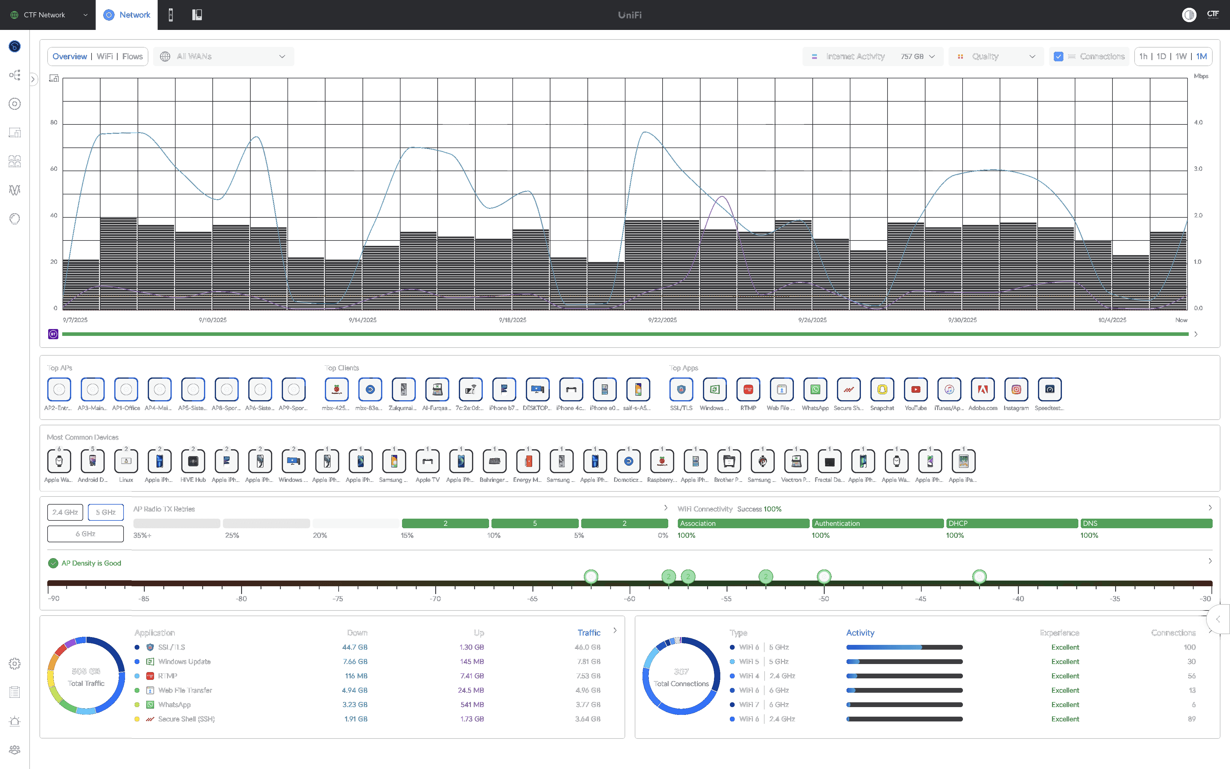Uncheck the Connections checkbox
Image resolution: width=1230 pixels, height=769 pixels.
click(1058, 57)
